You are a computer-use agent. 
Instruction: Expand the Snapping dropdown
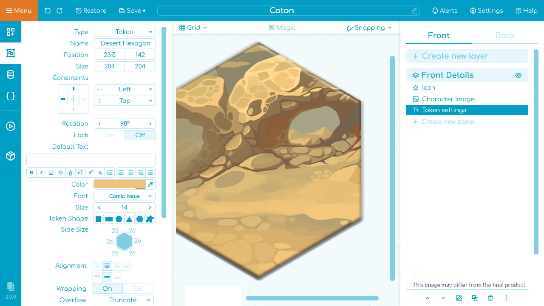(369, 28)
